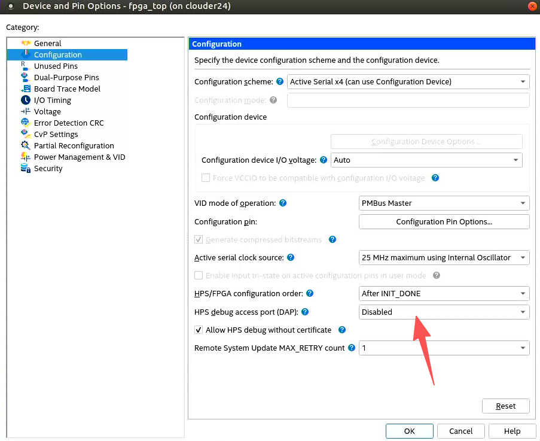This screenshot has height=441, width=540.
Task: Open the Configuration scheme dropdown
Action: 408,81
